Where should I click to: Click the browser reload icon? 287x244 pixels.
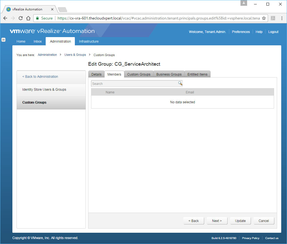point(20,18)
